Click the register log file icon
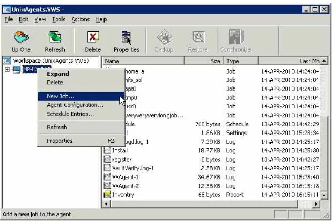This screenshot has width=332, height=221. 108,159
